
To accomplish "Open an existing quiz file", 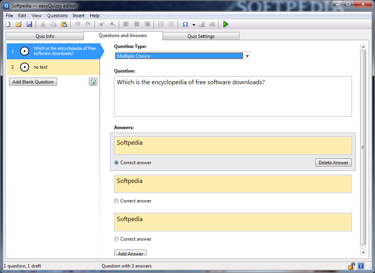I will click(x=19, y=24).
